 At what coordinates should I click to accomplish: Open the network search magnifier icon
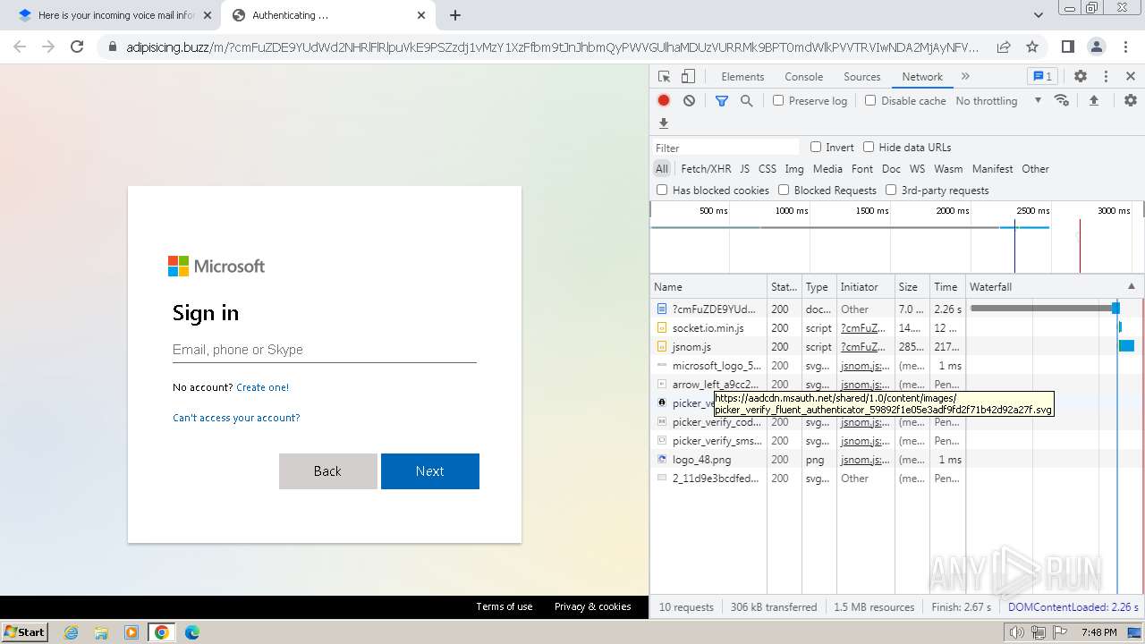tap(747, 101)
